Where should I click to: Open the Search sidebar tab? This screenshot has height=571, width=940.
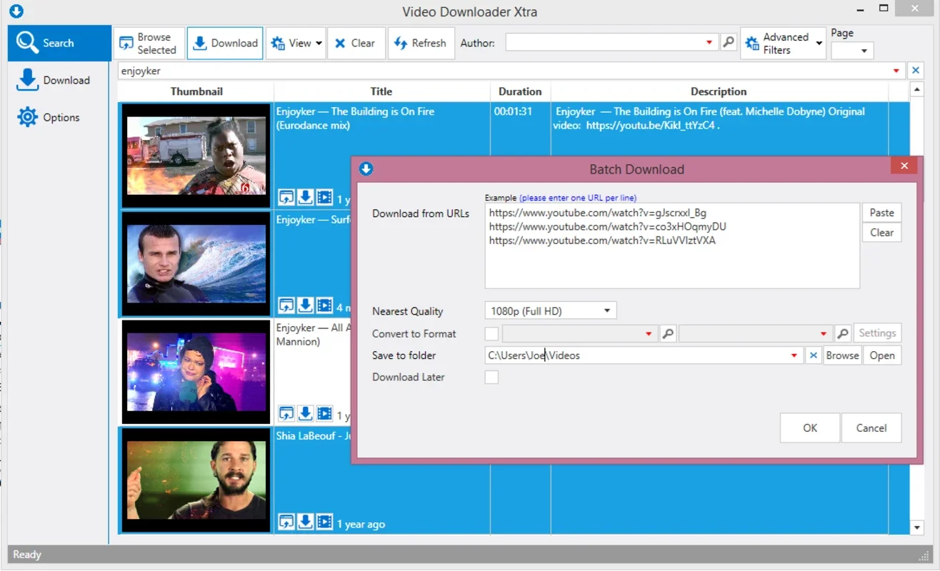[59, 43]
